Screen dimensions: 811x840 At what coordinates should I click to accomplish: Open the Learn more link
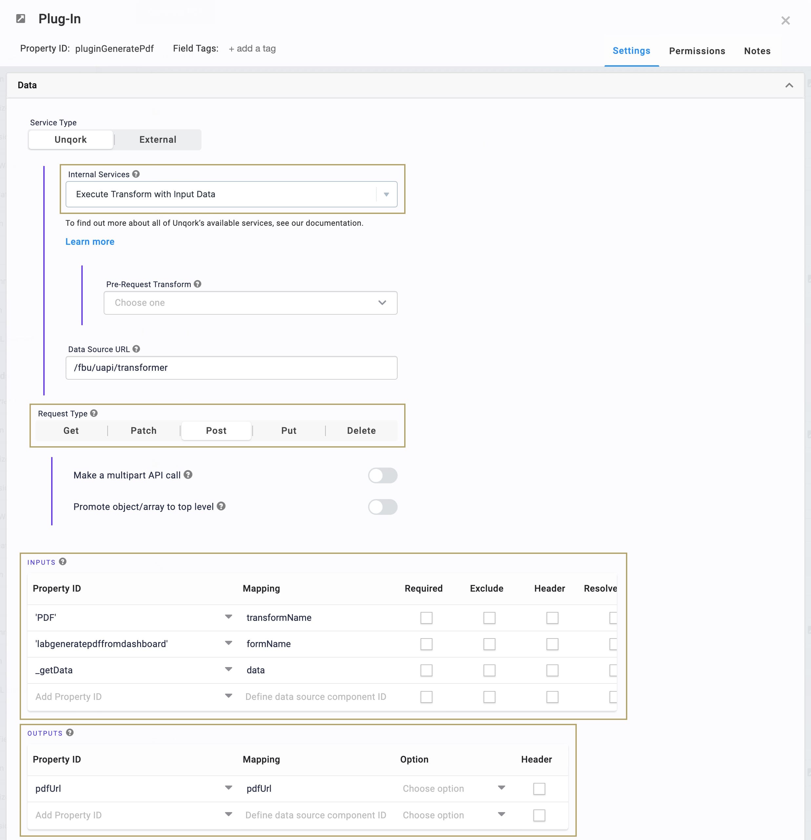90,242
